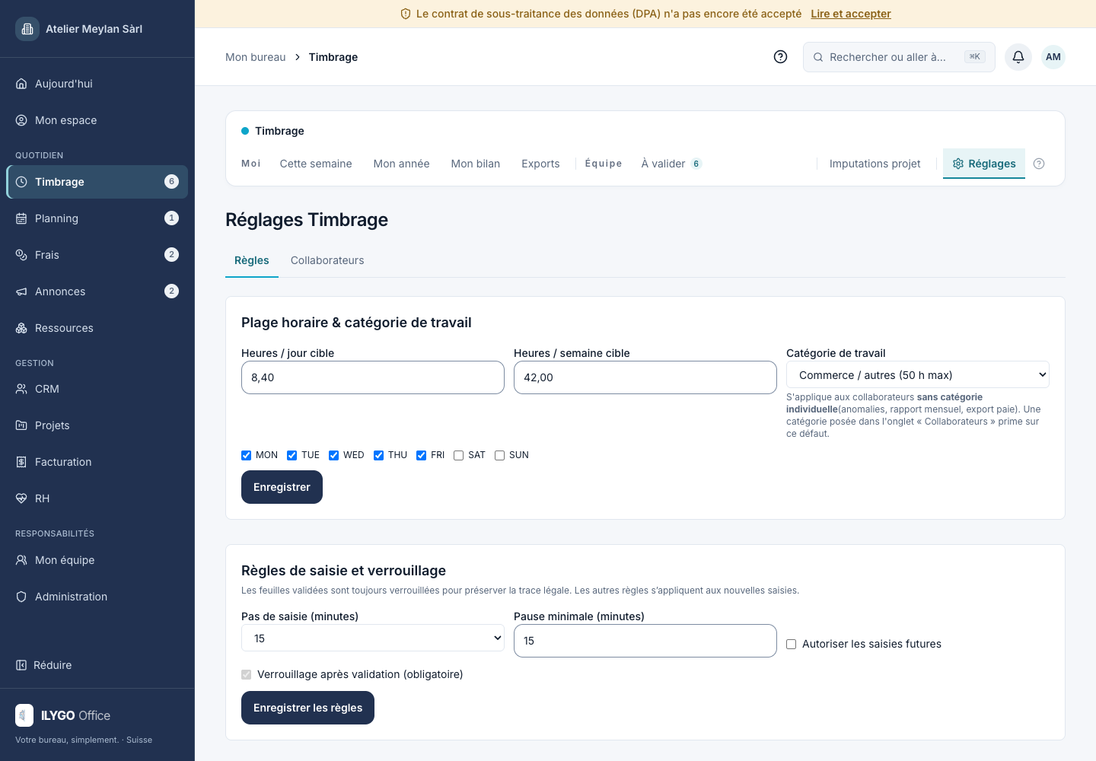Click the Heures / jour cible field
This screenshot has width=1096, height=761.
click(373, 377)
